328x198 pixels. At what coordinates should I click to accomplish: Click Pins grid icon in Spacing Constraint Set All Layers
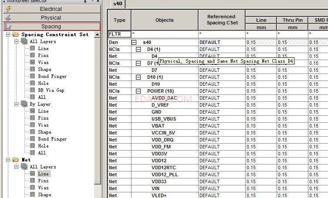tap(32, 55)
